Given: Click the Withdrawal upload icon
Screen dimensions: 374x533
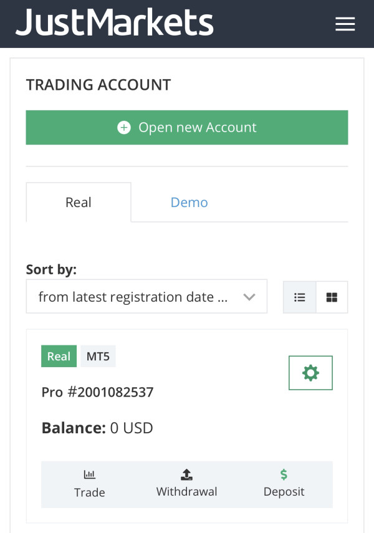Looking at the screenshot, I should click(186, 474).
